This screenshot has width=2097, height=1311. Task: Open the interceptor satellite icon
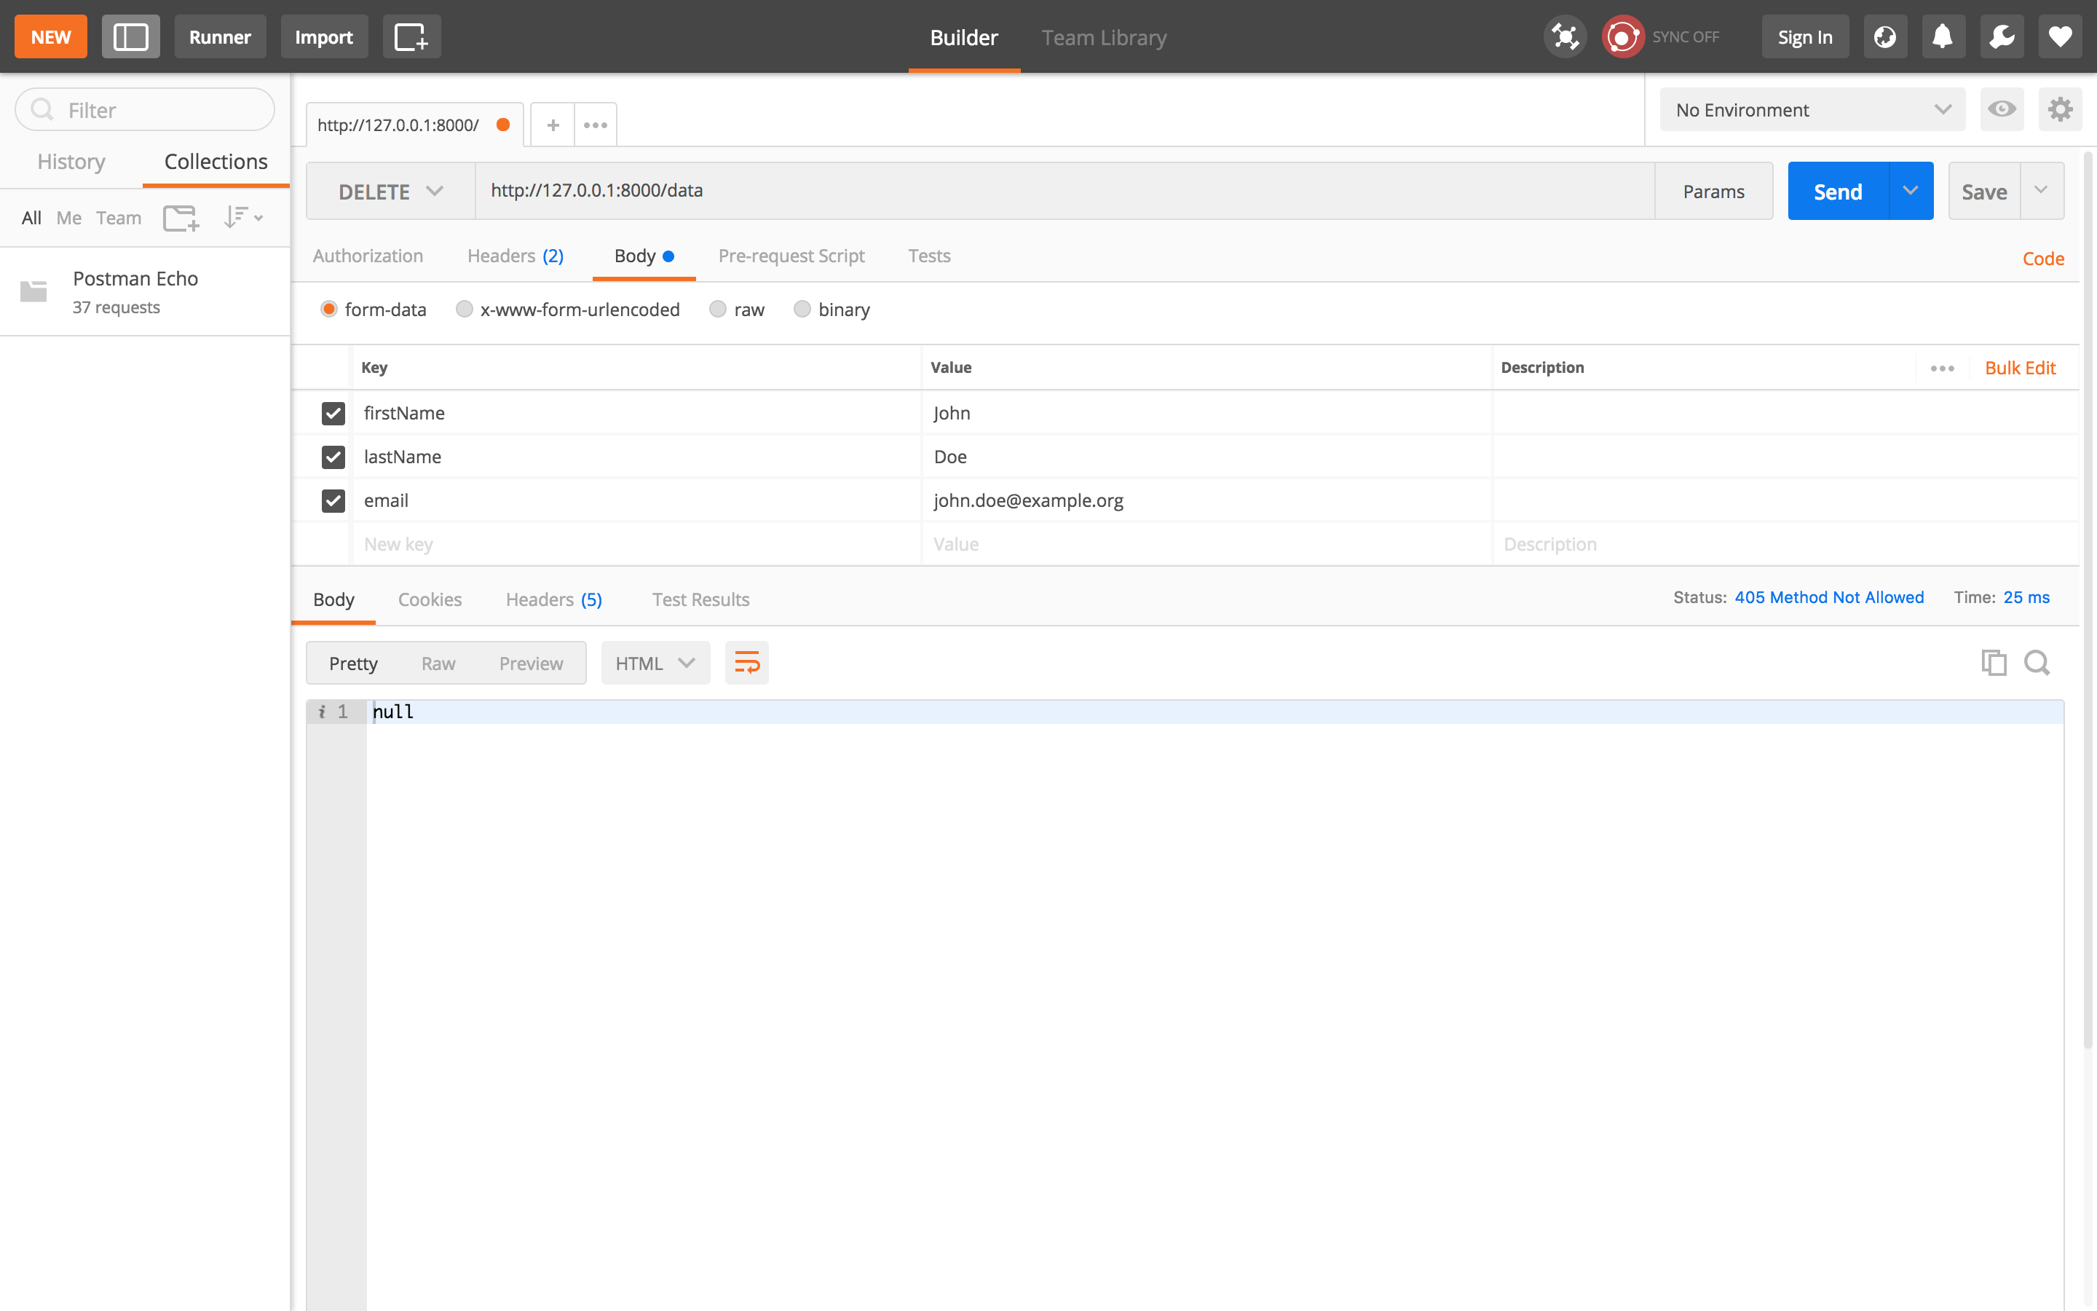[1564, 36]
